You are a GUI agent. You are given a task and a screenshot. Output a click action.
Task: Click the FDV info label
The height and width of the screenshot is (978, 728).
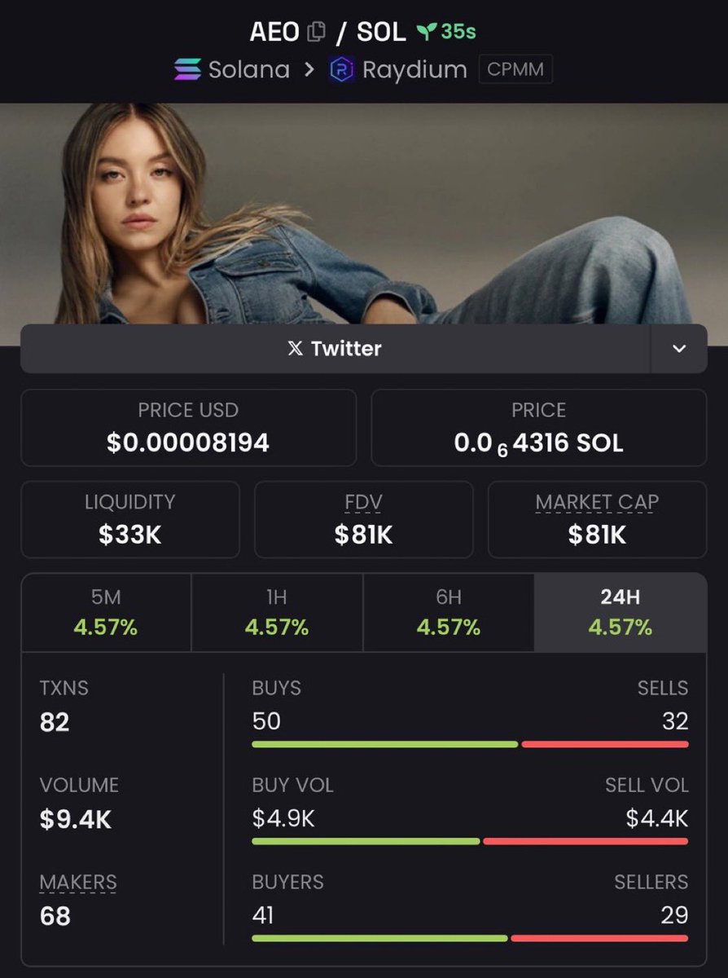click(x=363, y=502)
